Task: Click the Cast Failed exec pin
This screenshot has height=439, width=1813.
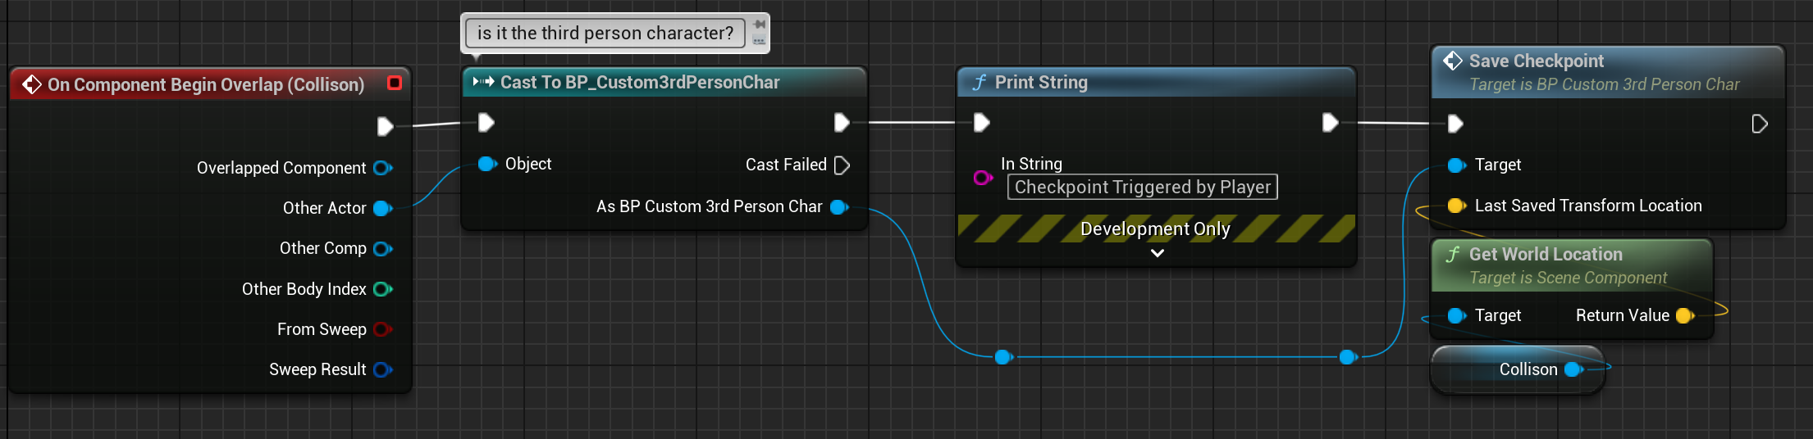Action: 842,165
